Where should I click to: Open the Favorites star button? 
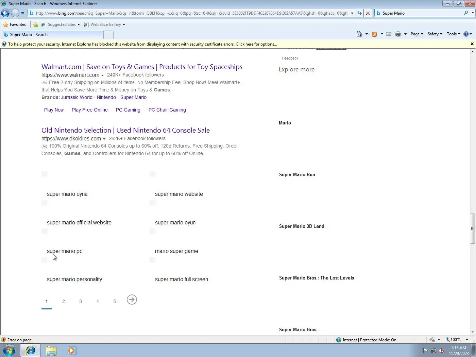click(15, 24)
